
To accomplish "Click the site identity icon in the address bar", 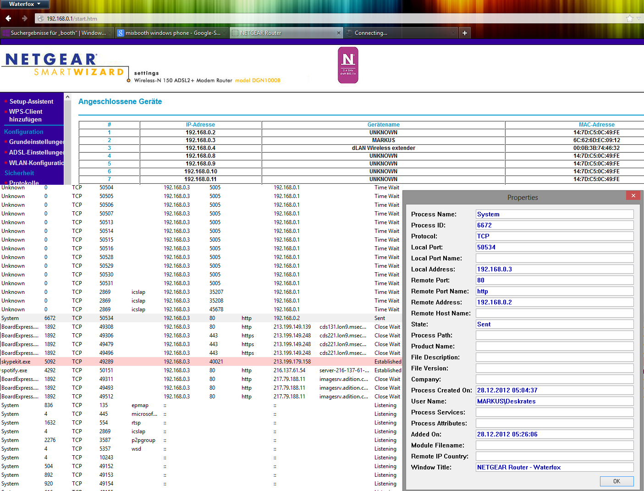I will click(41, 19).
